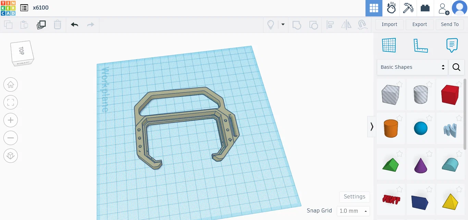Viewport: 468px width, 220px height.
Task: Select the teal Round Roof shape
Action: tap(450, 165)
